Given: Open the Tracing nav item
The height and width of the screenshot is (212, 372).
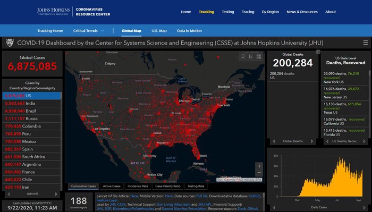Looking at the screenshot, I should [248, 12].
